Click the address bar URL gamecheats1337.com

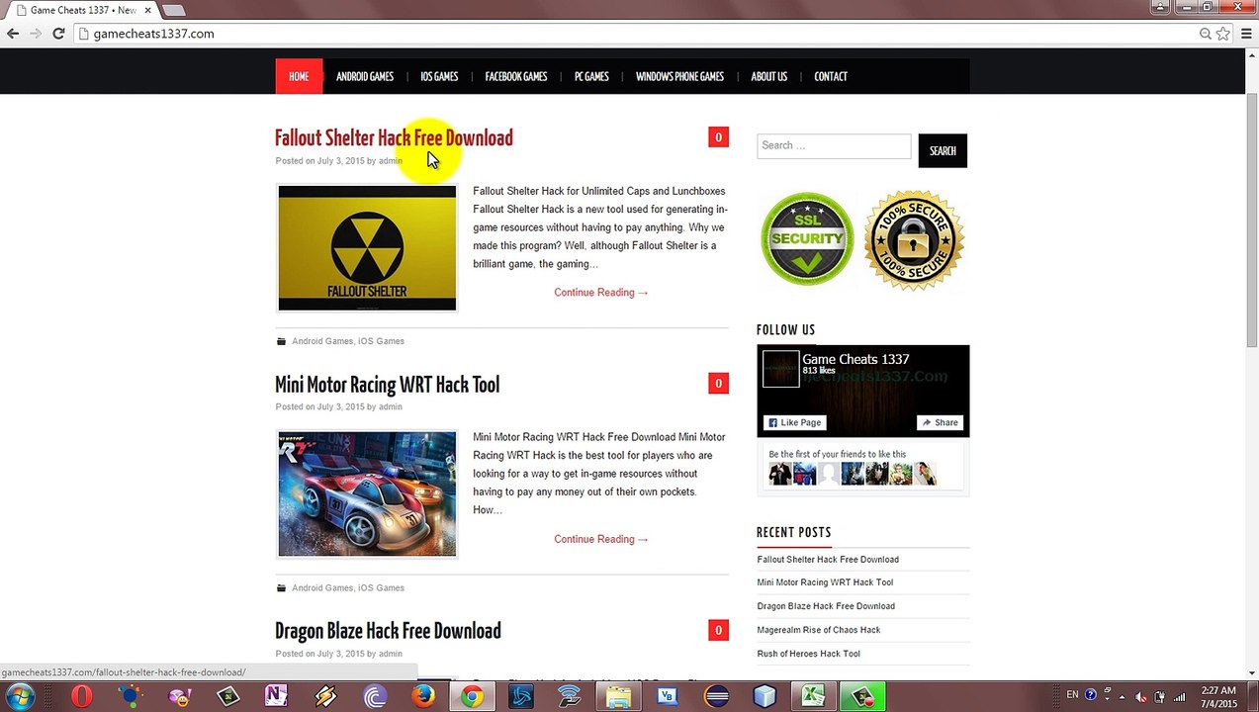(153, 34)
